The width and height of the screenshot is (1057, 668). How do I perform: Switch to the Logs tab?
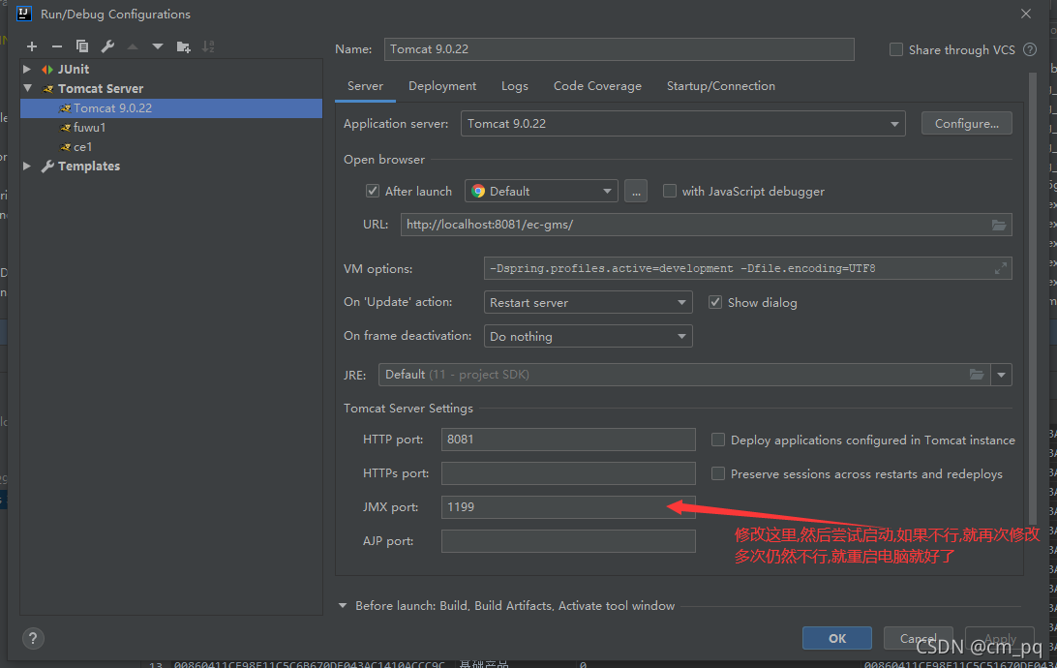(x=514, y=86)
